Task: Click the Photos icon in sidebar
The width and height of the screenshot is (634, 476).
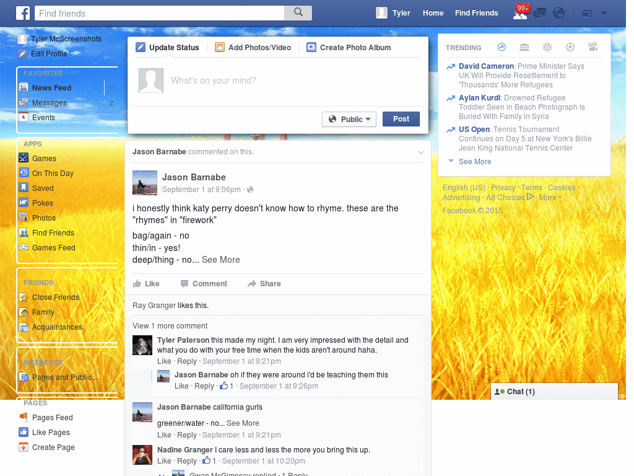Action: 24,218
